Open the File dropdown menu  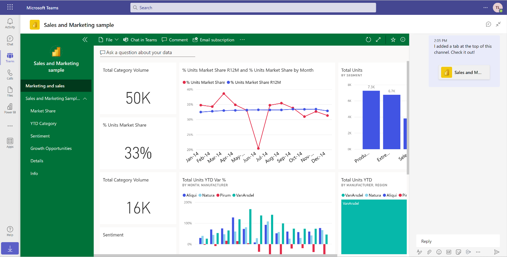point(108,40)
